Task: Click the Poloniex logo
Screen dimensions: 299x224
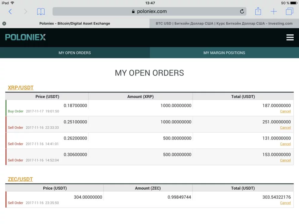Action: click(25, 37)
